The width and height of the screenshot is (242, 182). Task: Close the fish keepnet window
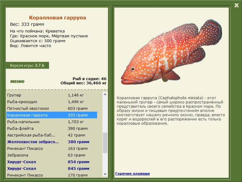[237, 5]
